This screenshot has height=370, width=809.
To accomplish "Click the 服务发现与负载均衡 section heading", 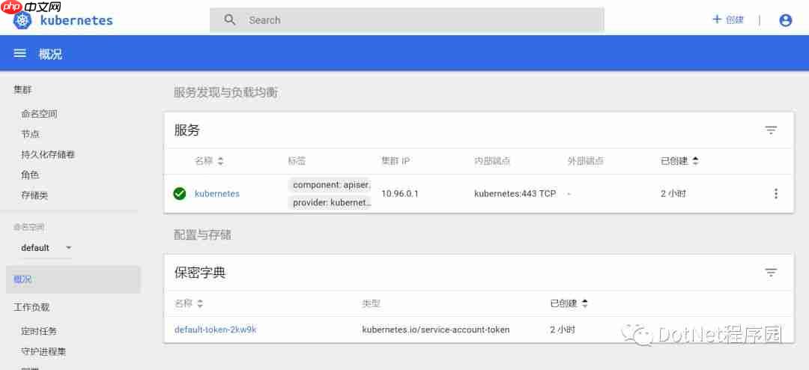I will click(x=226, y=93).
